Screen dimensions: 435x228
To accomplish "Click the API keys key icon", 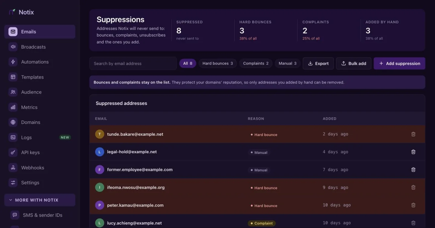I will coord(13,152).
